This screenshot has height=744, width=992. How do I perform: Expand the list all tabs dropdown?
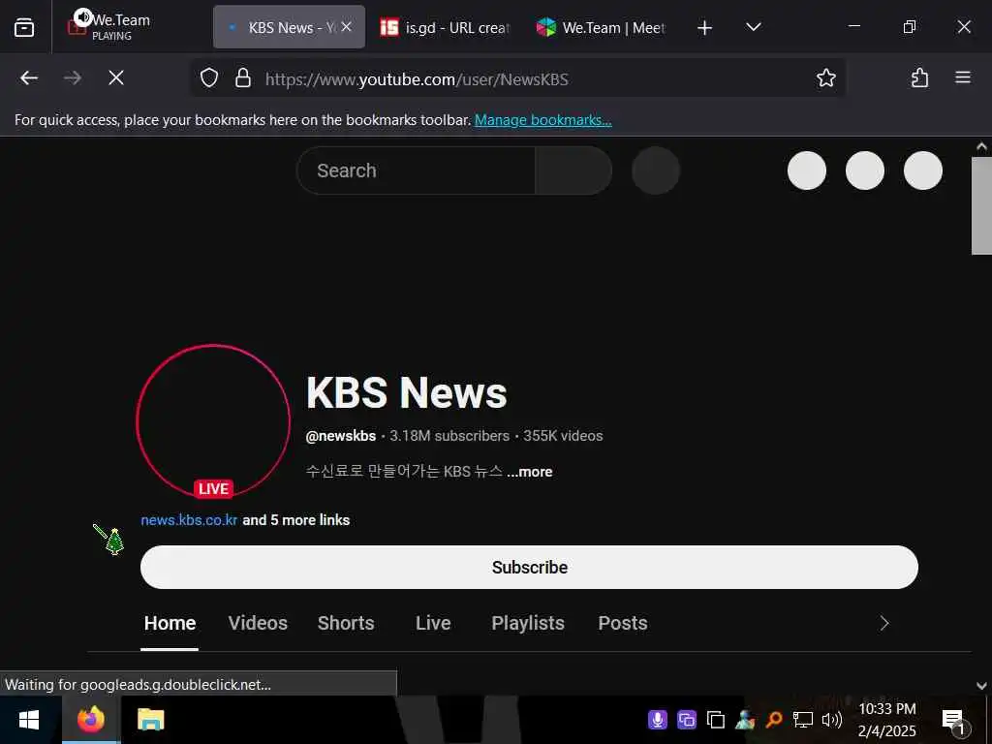[x=753, y=27]
